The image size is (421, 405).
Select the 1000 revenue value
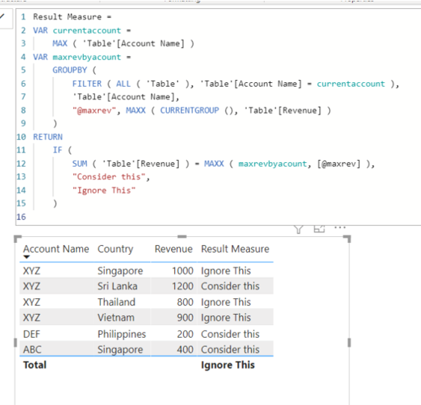pos(182,270)
